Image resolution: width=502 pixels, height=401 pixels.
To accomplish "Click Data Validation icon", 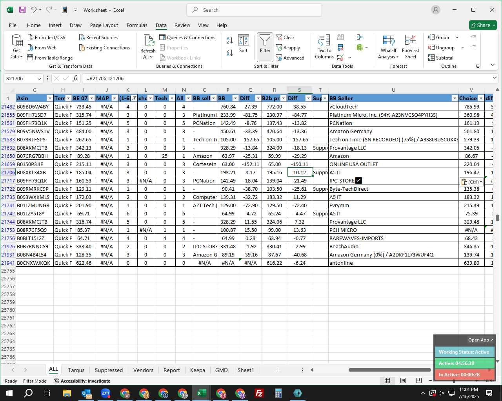I will point(340,58).
